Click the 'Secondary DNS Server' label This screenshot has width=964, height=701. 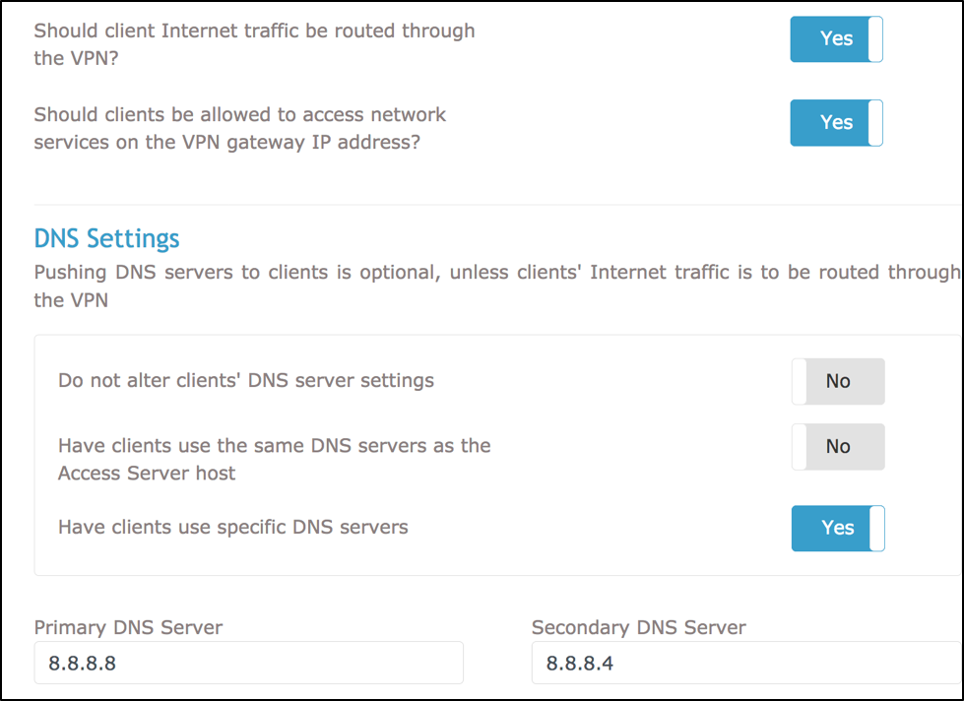(x=638, y=627)
